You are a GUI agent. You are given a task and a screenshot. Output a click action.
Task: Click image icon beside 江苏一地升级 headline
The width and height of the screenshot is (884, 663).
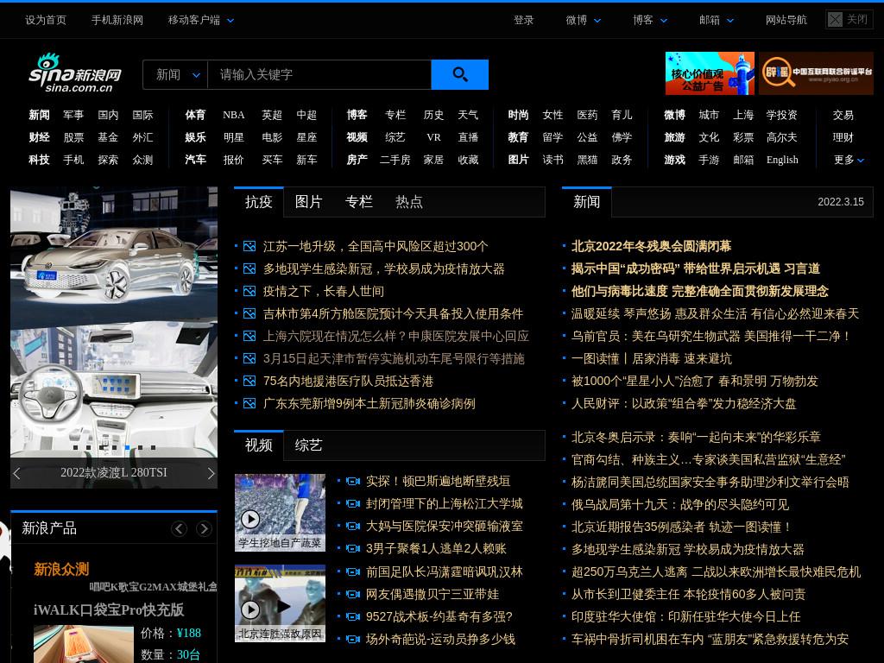pyautogui.click(x=249, y=246)
